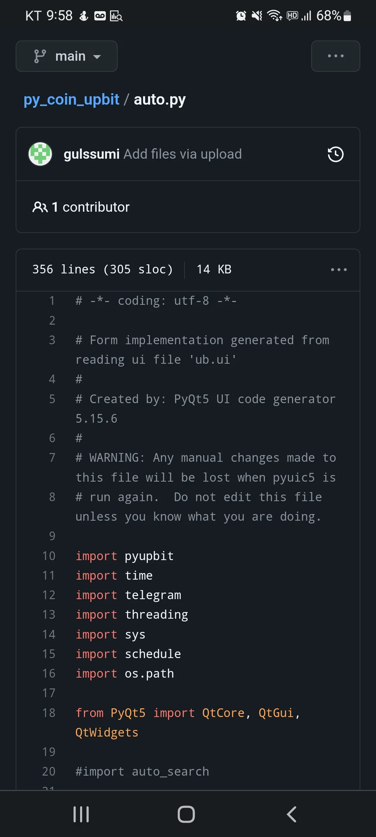Tap the caret arrow beside main
Image resolution: width=376 pixels, height=837 pixels.
tap(97, 57)
